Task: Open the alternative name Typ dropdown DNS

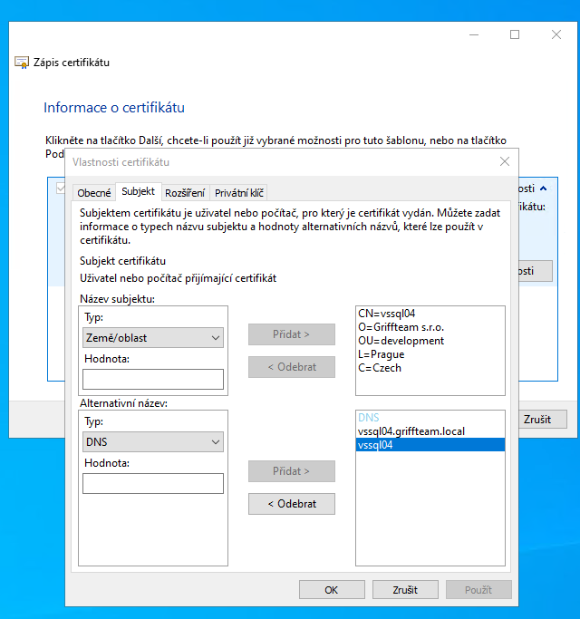Action: tap(152, 442)
